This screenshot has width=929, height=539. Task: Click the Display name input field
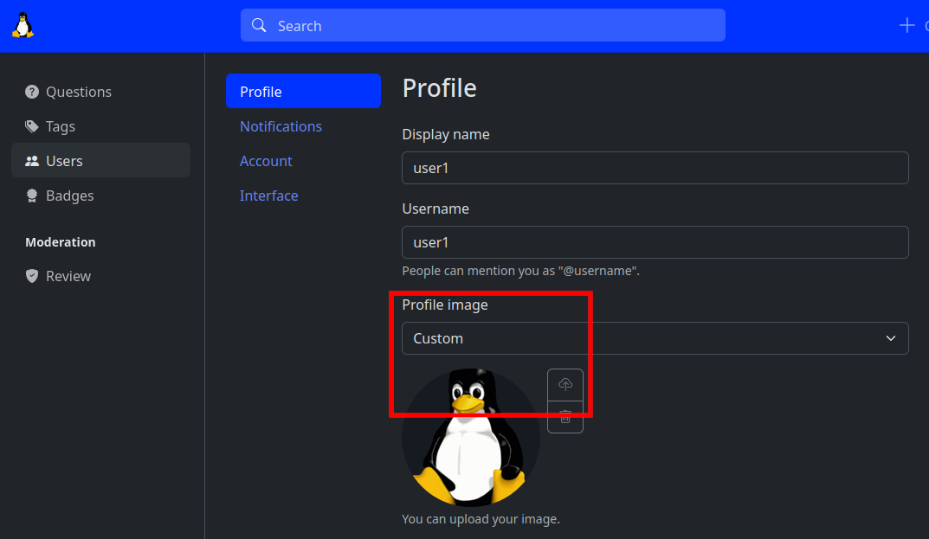tap(655, 168)
